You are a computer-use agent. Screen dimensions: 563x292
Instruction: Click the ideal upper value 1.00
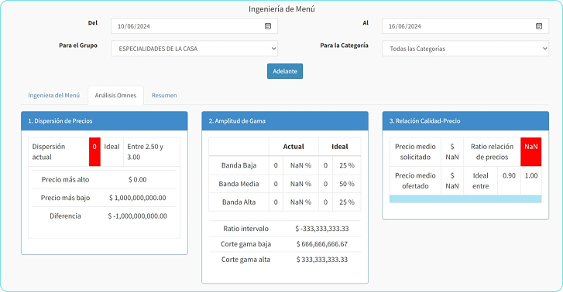(531, 175)
